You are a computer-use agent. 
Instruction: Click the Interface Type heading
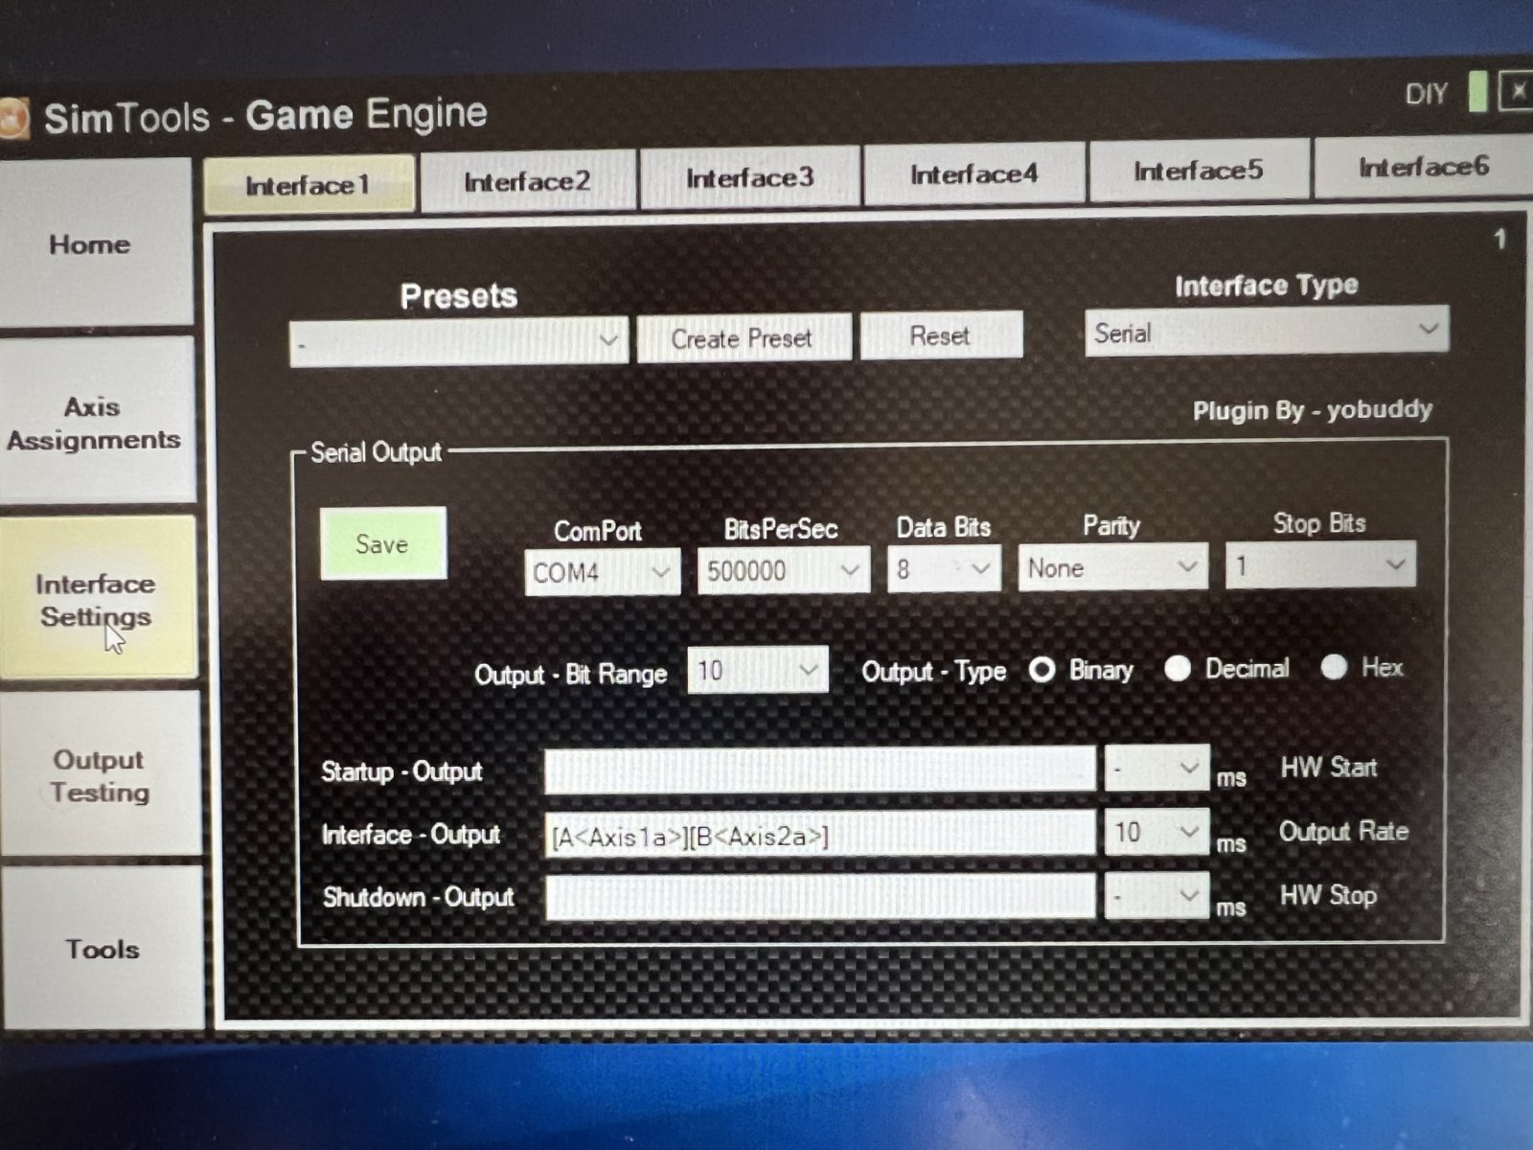(x=1267, y=286)
